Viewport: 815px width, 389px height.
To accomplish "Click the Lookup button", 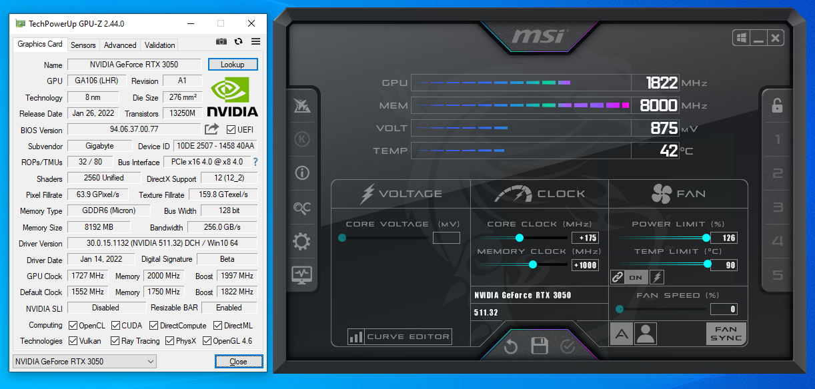I will [x=233, y=65].
